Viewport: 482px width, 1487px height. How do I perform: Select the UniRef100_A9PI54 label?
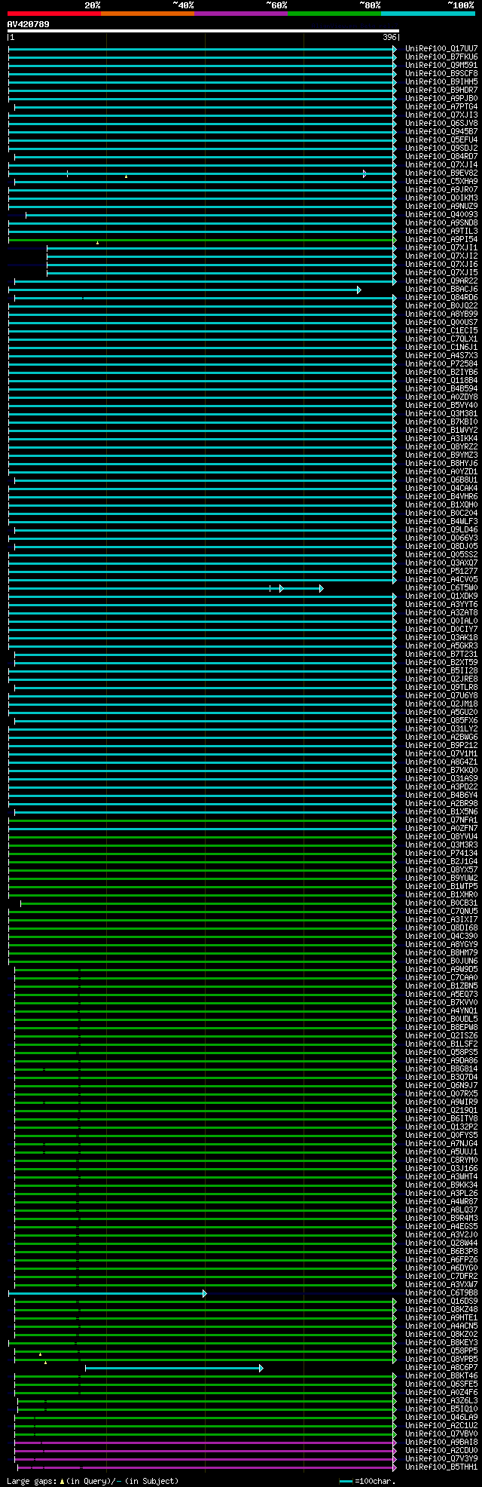click(441, 239)
